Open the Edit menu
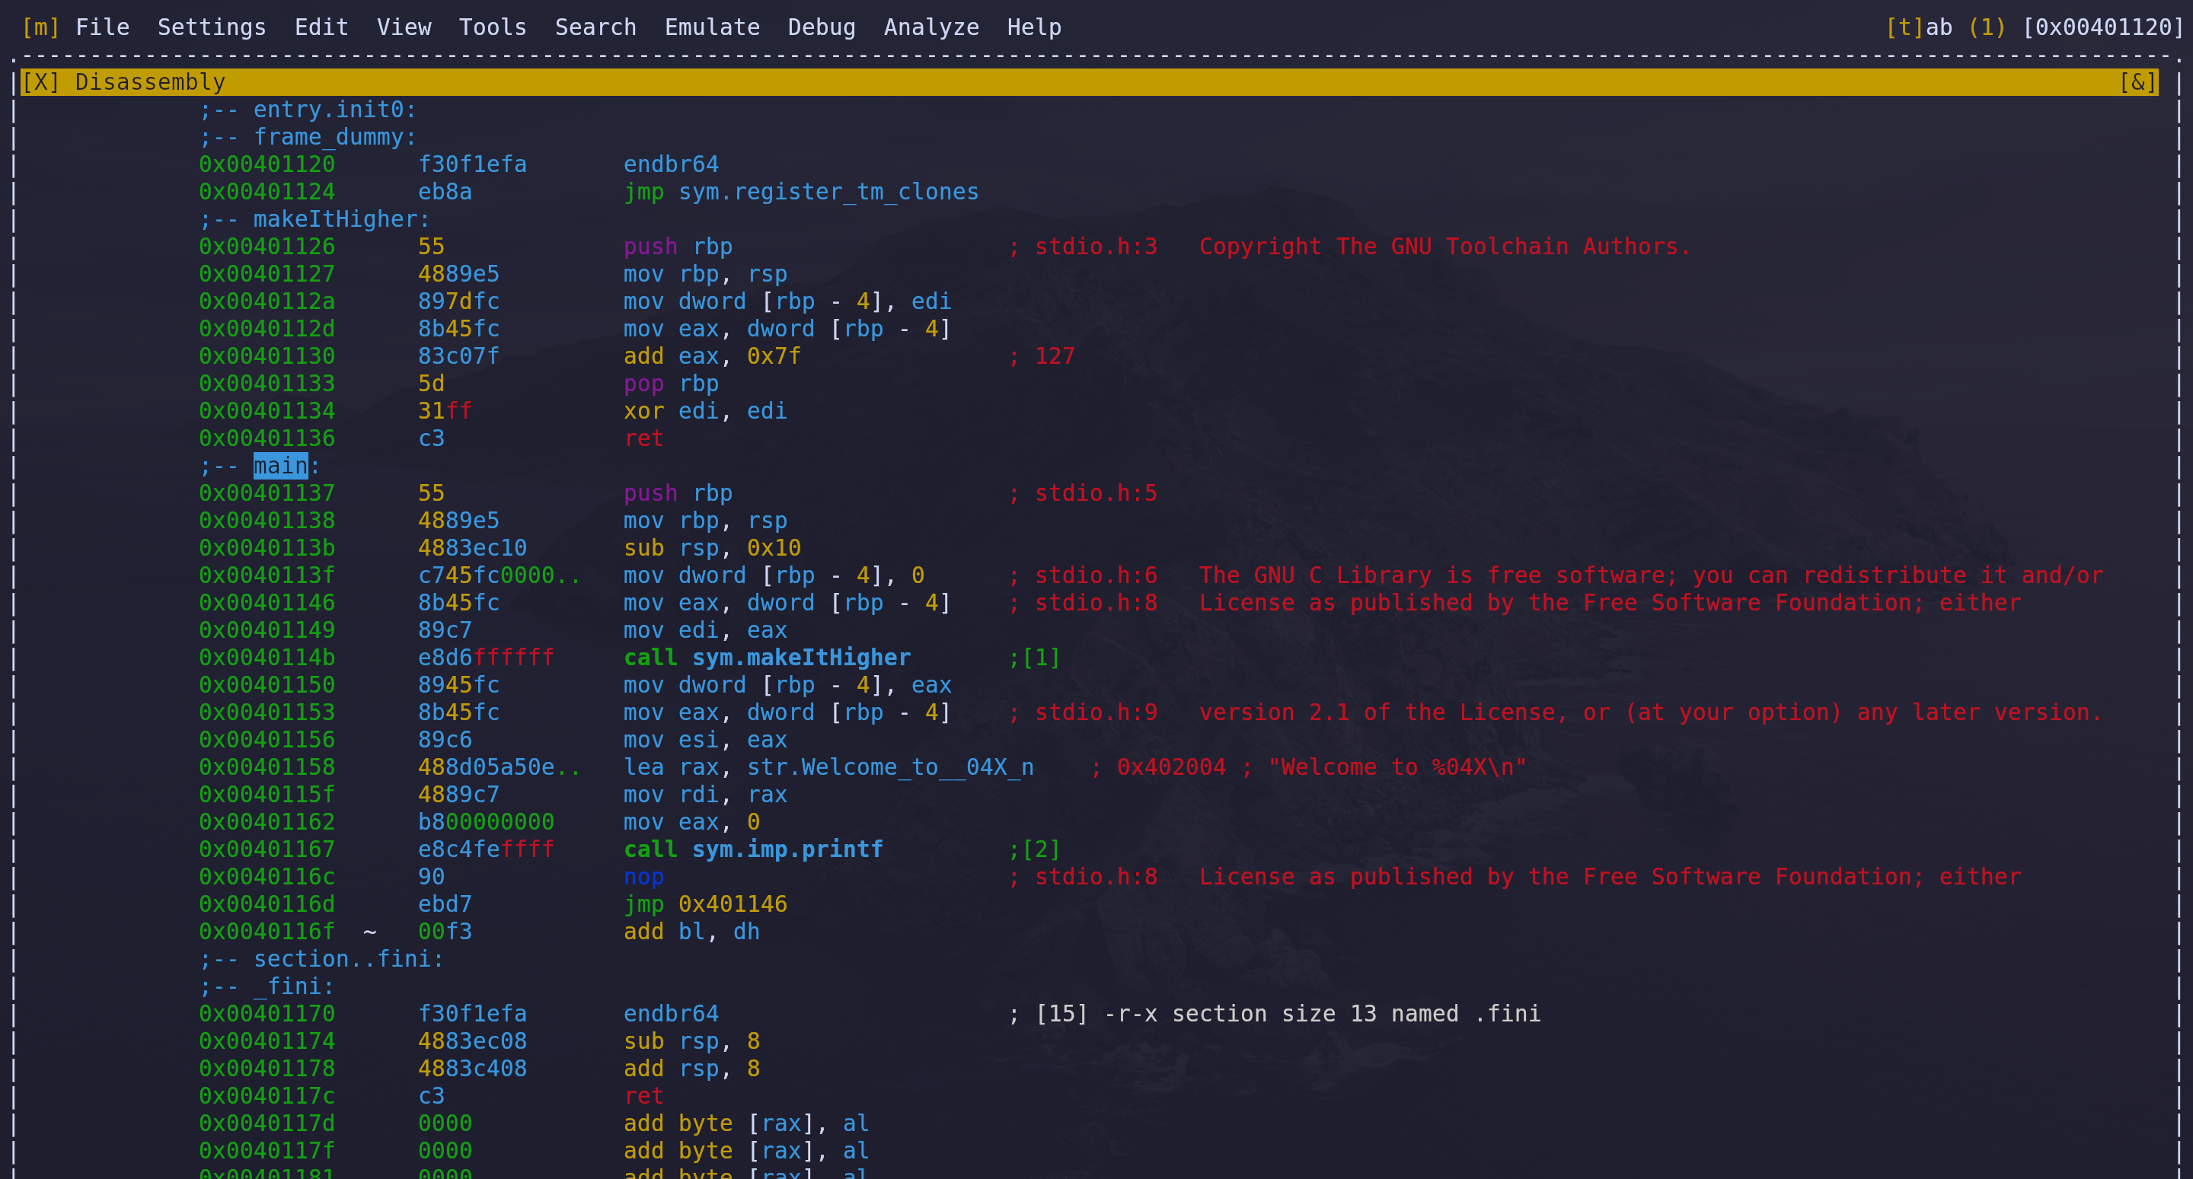Image resolution: width=2193 pixels, height=1179 pixels. (x=321, y=27)
